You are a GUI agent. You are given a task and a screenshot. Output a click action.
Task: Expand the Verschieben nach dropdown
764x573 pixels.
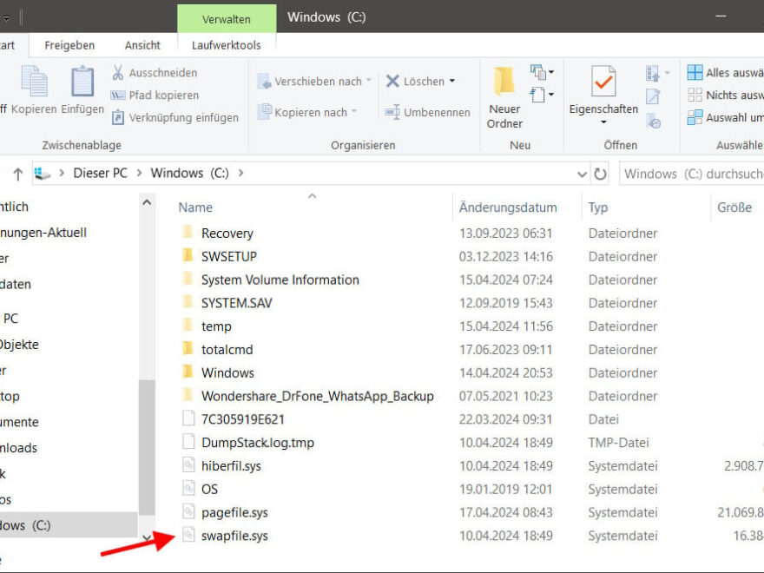(x=368, y=81)
